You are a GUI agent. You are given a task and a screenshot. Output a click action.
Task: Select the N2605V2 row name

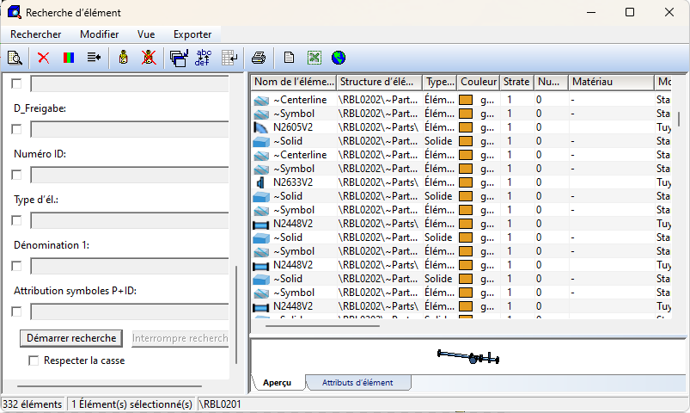[x=293, y=128]
